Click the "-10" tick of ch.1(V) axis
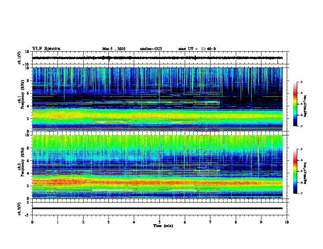The image size is (323, 249). [x=27, y=64]
